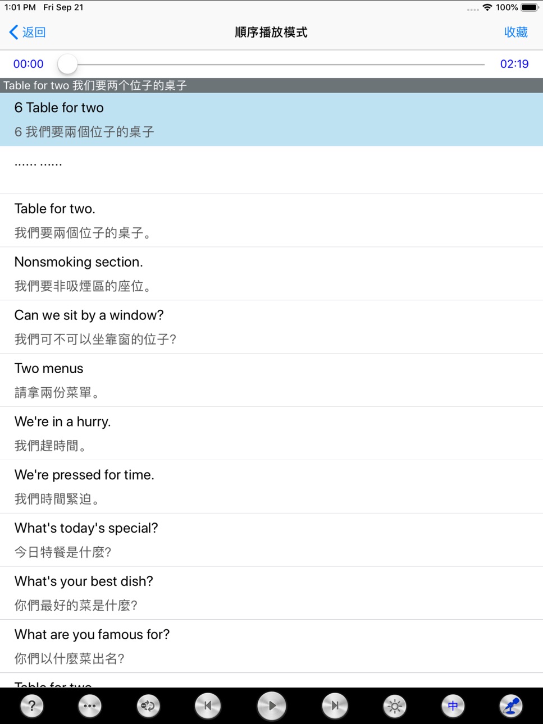Select the '6 Table for two' highlighted row
Screen dimensions: 543x724
click(x=271, y=120)
